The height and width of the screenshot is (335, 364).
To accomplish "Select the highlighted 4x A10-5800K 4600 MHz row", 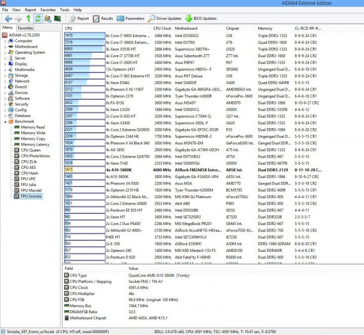I will [193, 170].
